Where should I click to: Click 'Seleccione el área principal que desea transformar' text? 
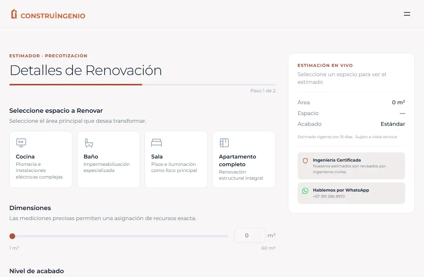tap(77, 121)
